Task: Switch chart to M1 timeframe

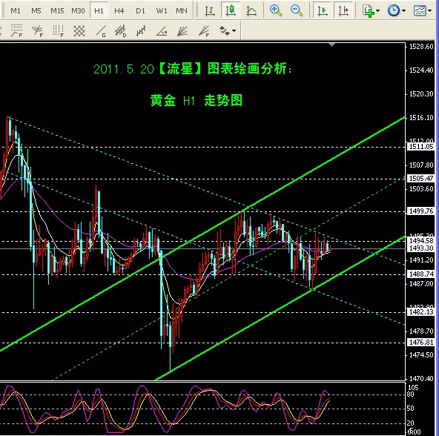Action: [x=16, y=10]
